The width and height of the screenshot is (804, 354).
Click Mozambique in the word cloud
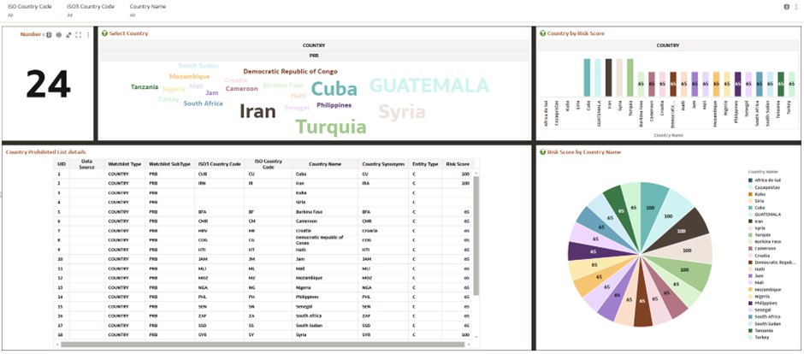tap(190, 77)
